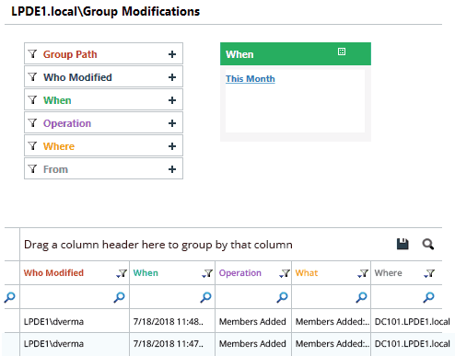
Task: Select LPDE1\dverma in the 11:48 row
Action: click(x=75, y=321)
